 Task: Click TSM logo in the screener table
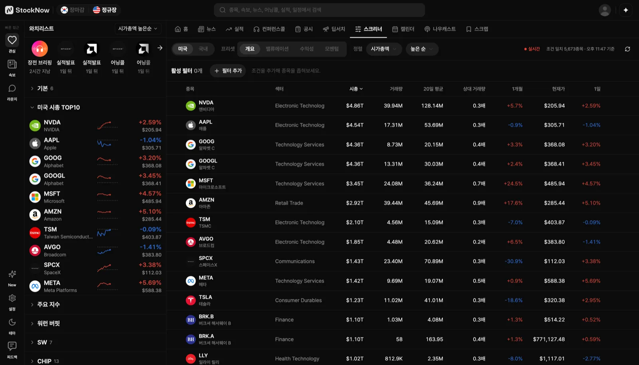191,222
